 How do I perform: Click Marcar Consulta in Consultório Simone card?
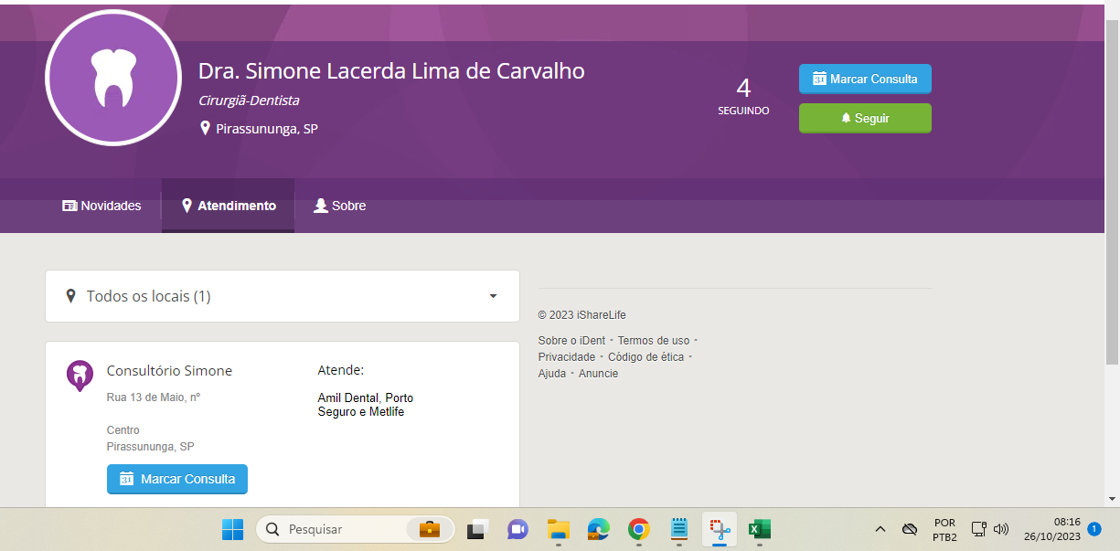click(x=177, y=479)
